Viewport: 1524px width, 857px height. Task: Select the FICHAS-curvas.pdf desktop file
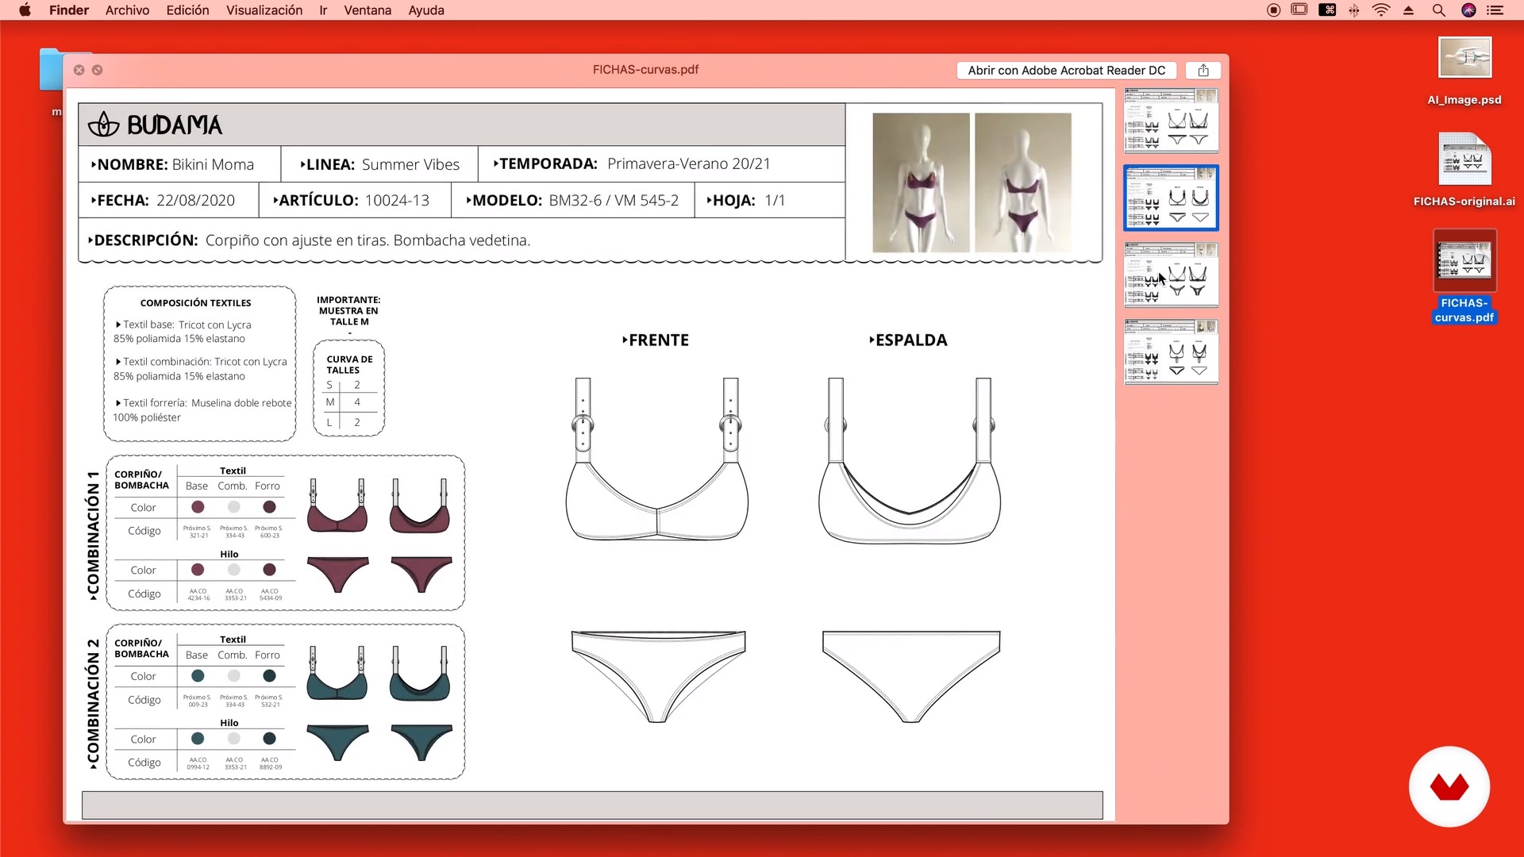tap(1464, 276)
